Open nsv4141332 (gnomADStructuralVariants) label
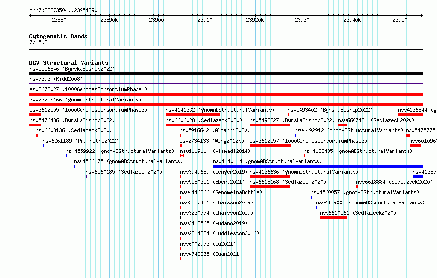 pos(220,110)
